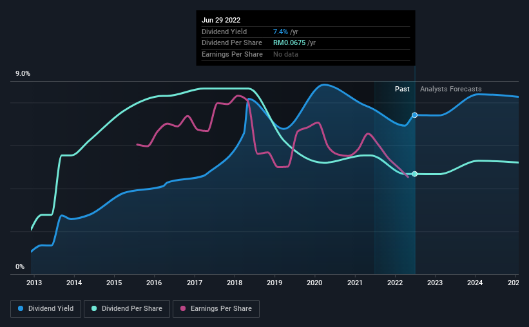This screenshot has height=327, width=529.
Task: Select the 2020 label on the time axis
Action: pos(314,283)
